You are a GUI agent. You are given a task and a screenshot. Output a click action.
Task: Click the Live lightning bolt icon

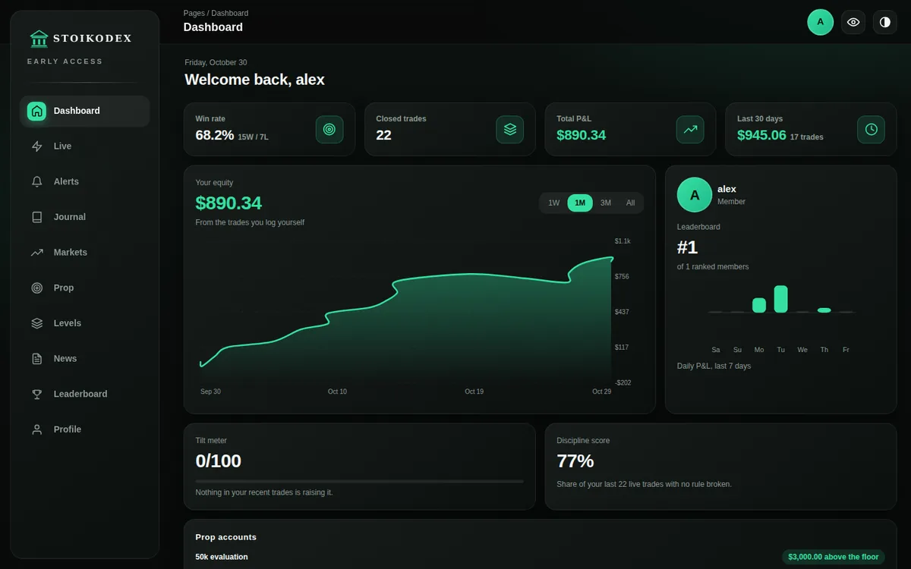click(x=37, y=146)
